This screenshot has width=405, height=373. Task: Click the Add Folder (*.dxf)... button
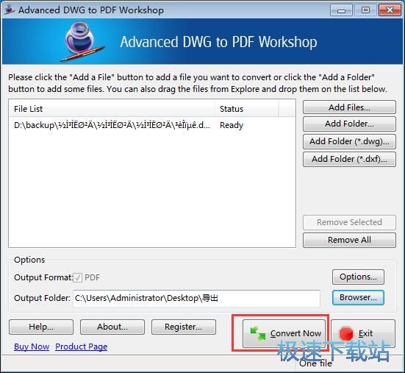tap(349, 159)
